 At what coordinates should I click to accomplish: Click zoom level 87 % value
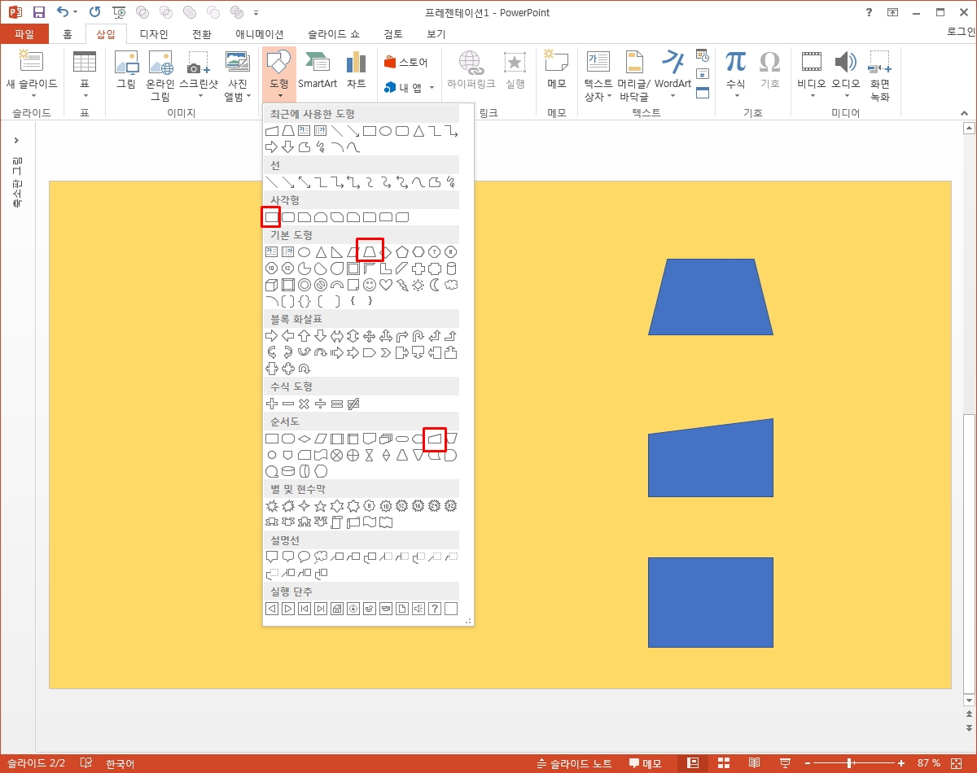[929, 764]
